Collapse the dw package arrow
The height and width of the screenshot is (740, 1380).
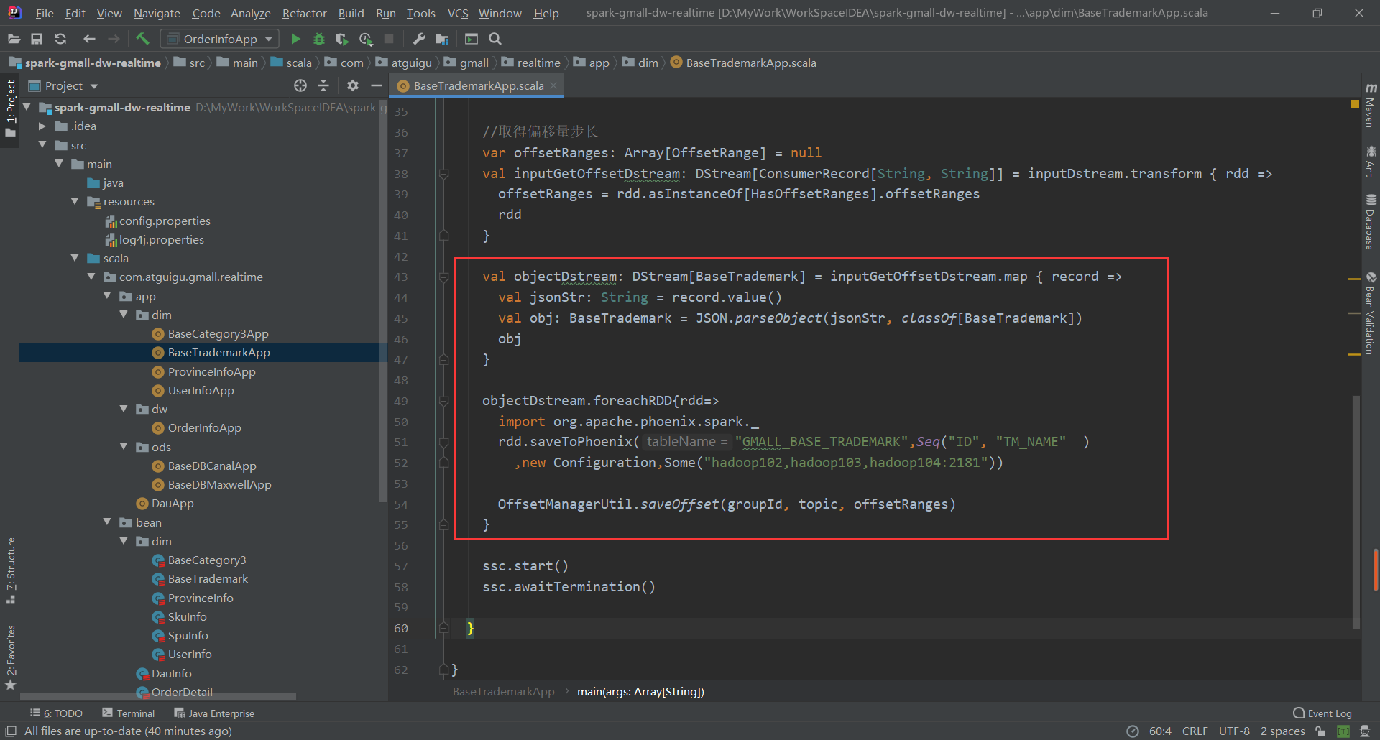[124, 409]
